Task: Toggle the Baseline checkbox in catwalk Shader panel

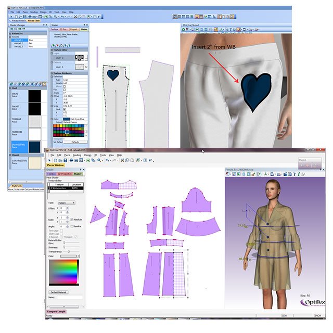Action: (x=72, y=226)
